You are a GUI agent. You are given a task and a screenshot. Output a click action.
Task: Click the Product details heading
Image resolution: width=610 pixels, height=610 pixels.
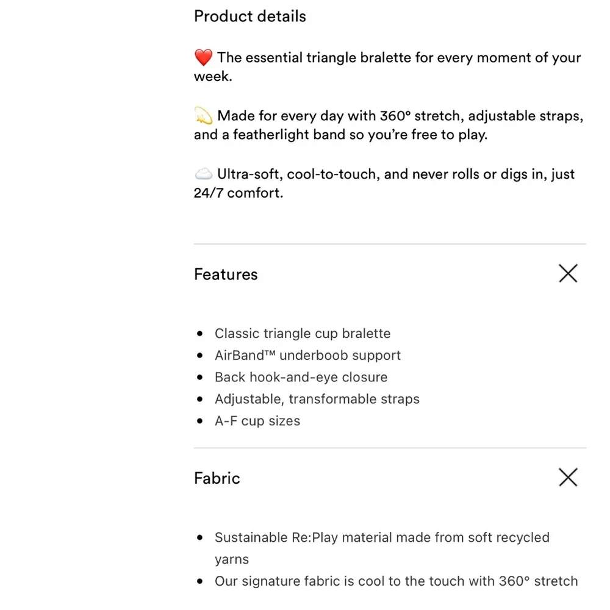[x=250, y=16]
